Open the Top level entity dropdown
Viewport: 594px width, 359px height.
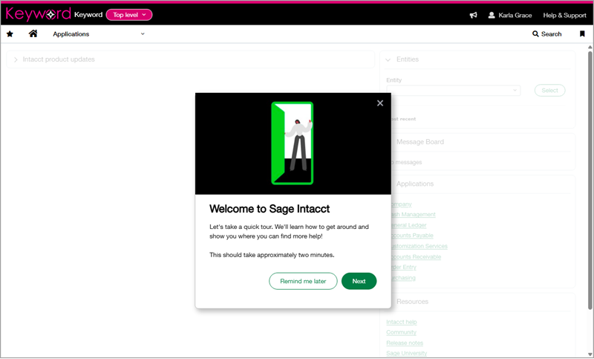tap(129, 15)
